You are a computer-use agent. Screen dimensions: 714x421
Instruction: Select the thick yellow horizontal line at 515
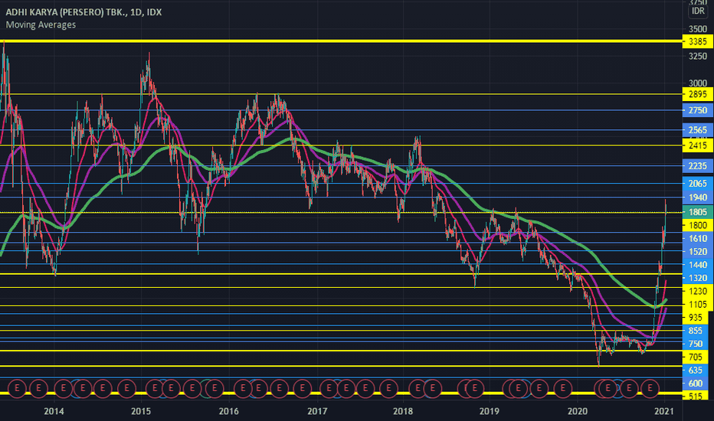[342, 393]
